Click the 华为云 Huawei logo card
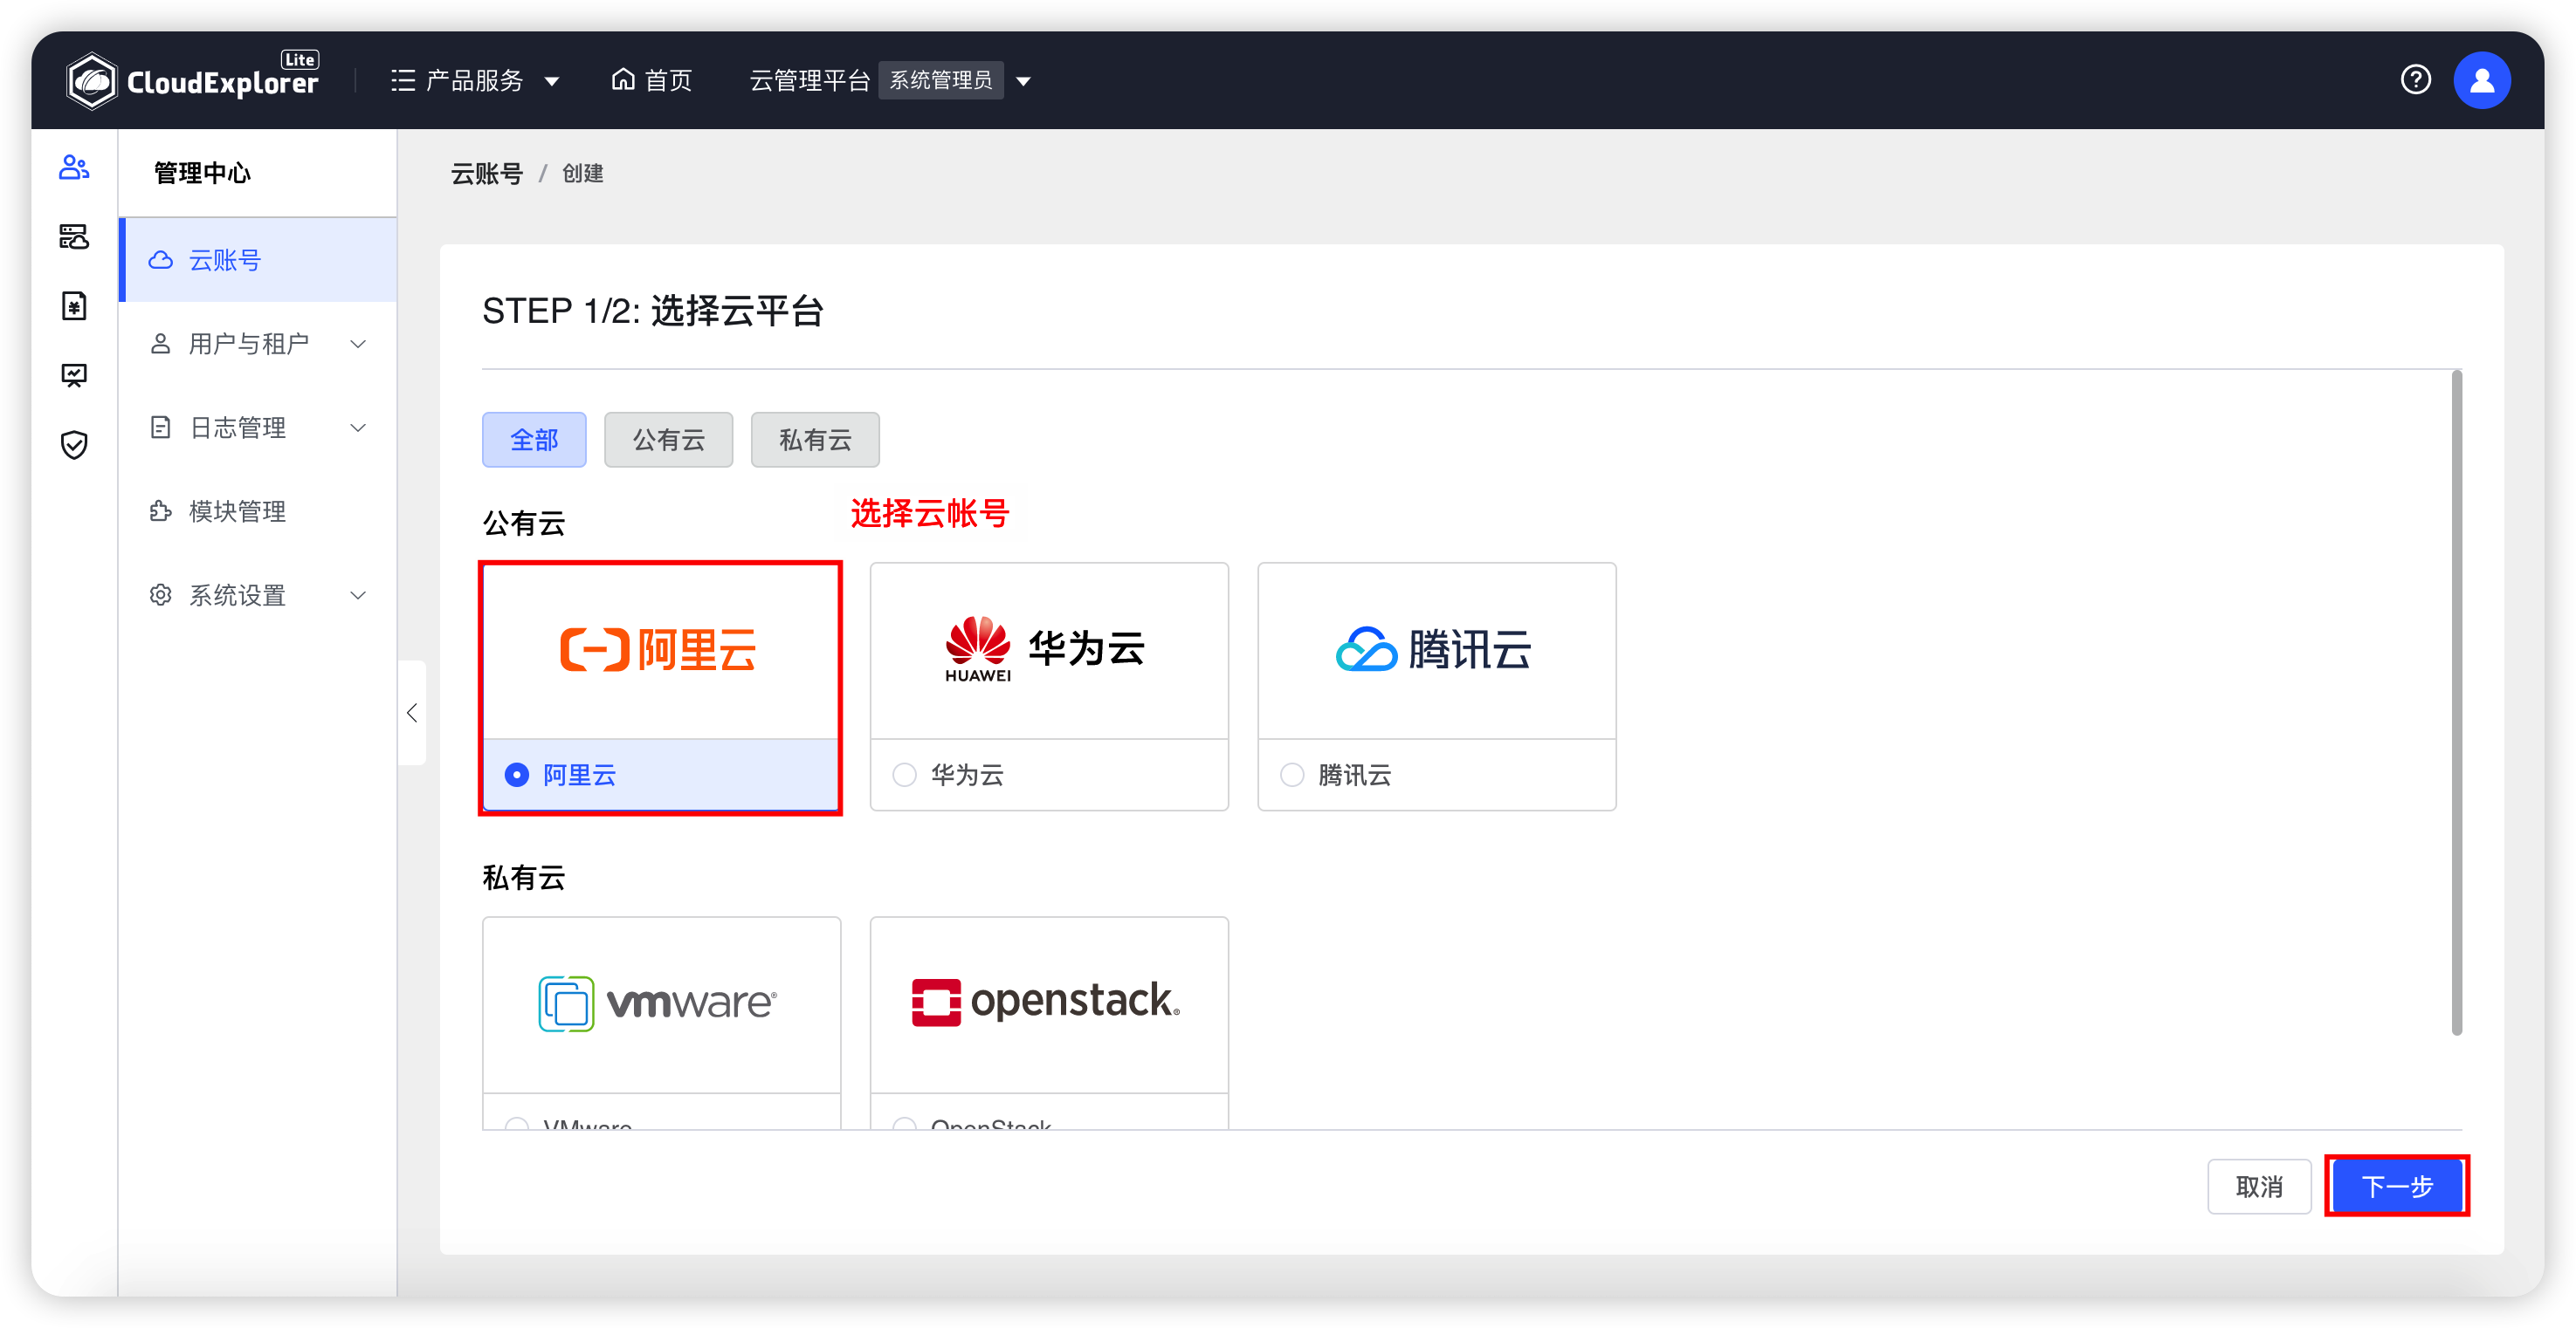This screenshot has width=2576, height=1328. coord(1049,652)
